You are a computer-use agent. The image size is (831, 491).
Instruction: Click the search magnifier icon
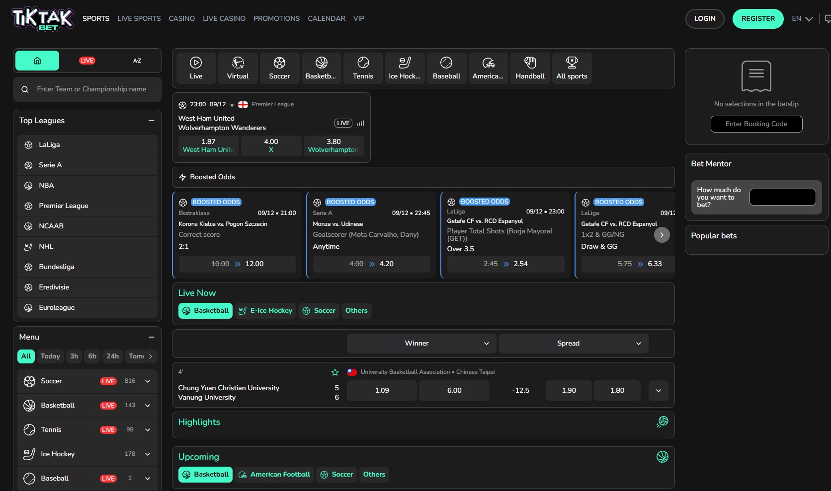coord(25,89)
